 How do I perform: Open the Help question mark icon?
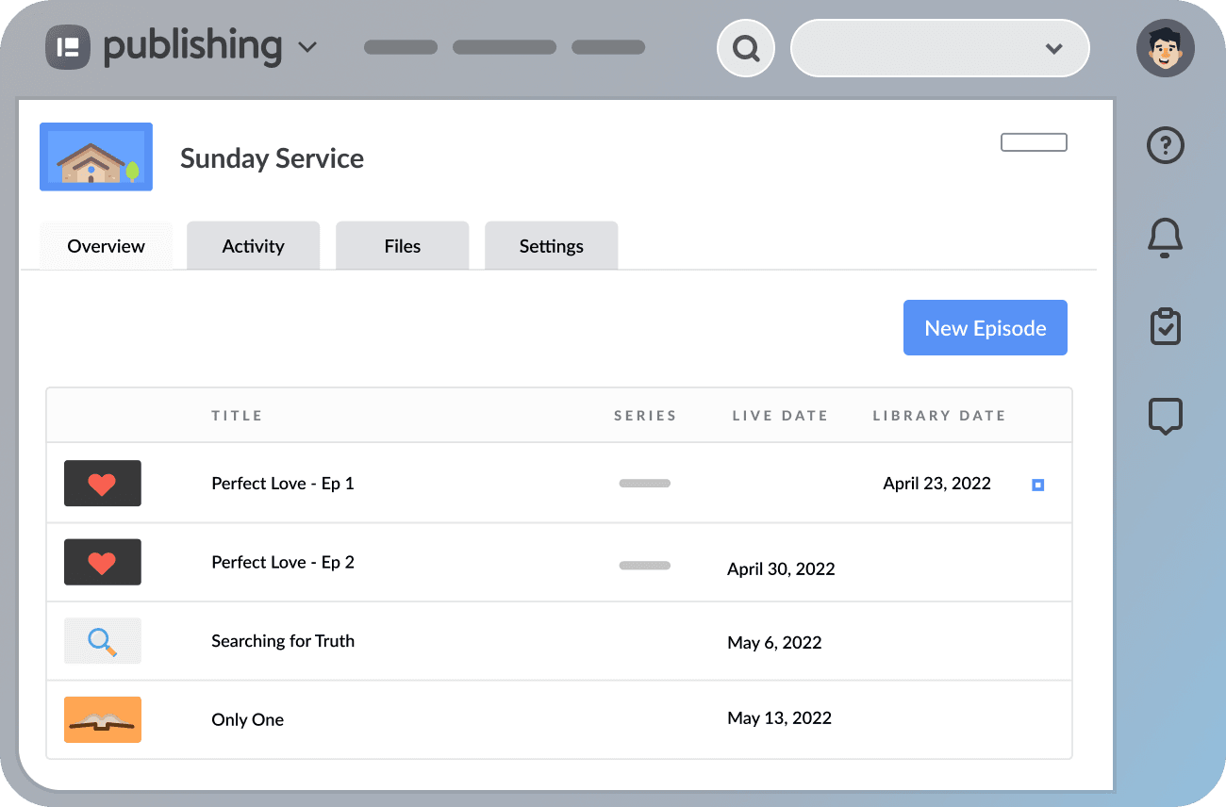[1165, 145]
